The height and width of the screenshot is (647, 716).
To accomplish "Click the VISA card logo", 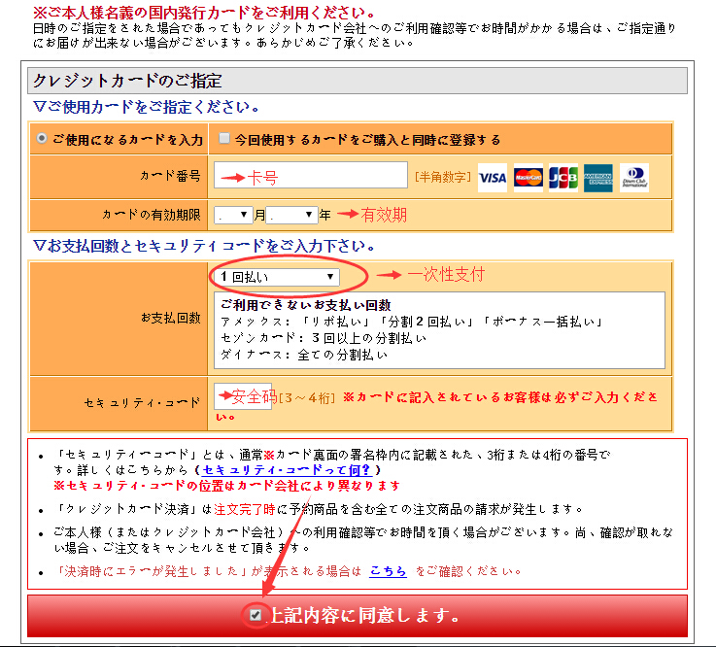I will click(x=493, y=177).
